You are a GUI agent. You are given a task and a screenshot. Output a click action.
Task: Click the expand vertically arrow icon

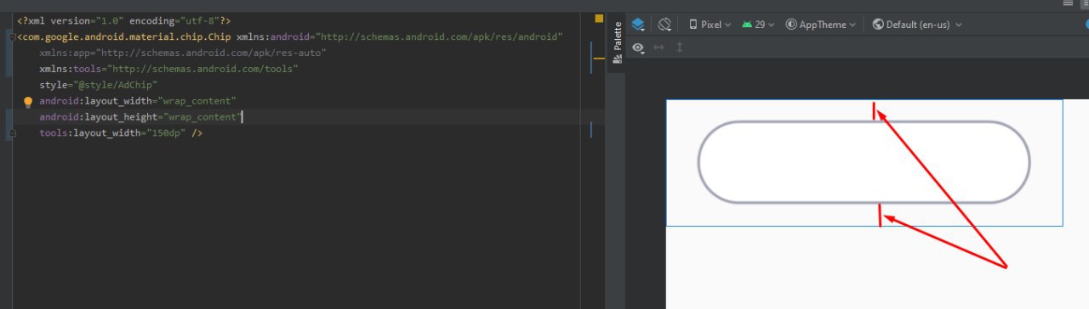679,48
